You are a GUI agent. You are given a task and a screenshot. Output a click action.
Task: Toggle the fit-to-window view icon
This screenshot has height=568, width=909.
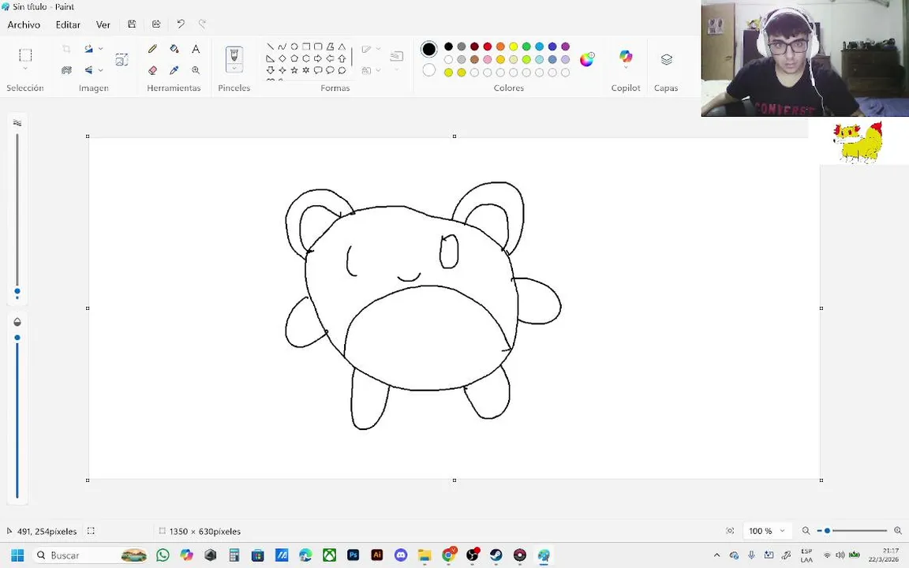(730, 531)
